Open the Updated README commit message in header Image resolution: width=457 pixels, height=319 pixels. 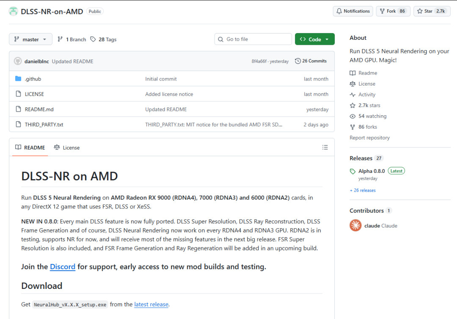point(73,61)
